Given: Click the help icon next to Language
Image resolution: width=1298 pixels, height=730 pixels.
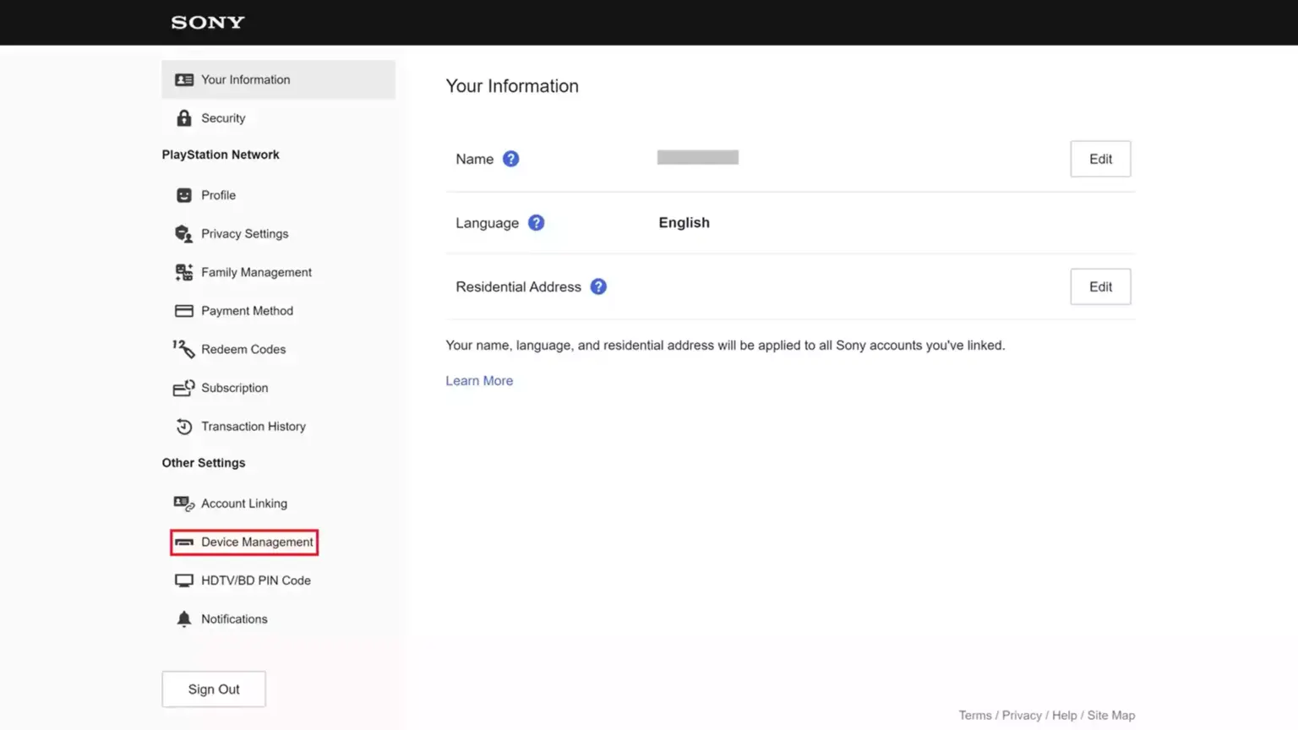Looking at the screenshot, I should click(x=536, y=223).
